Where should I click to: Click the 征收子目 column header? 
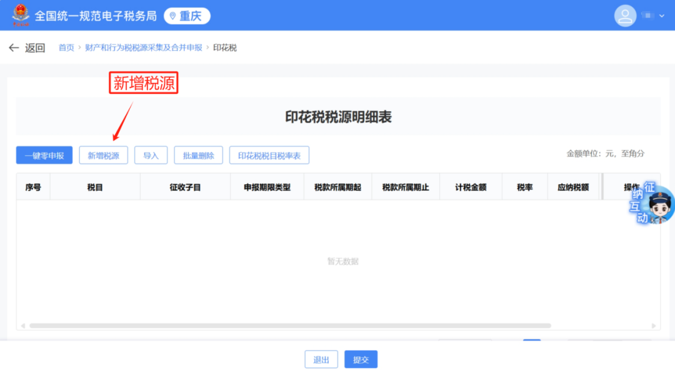click(x=185, y=187)
